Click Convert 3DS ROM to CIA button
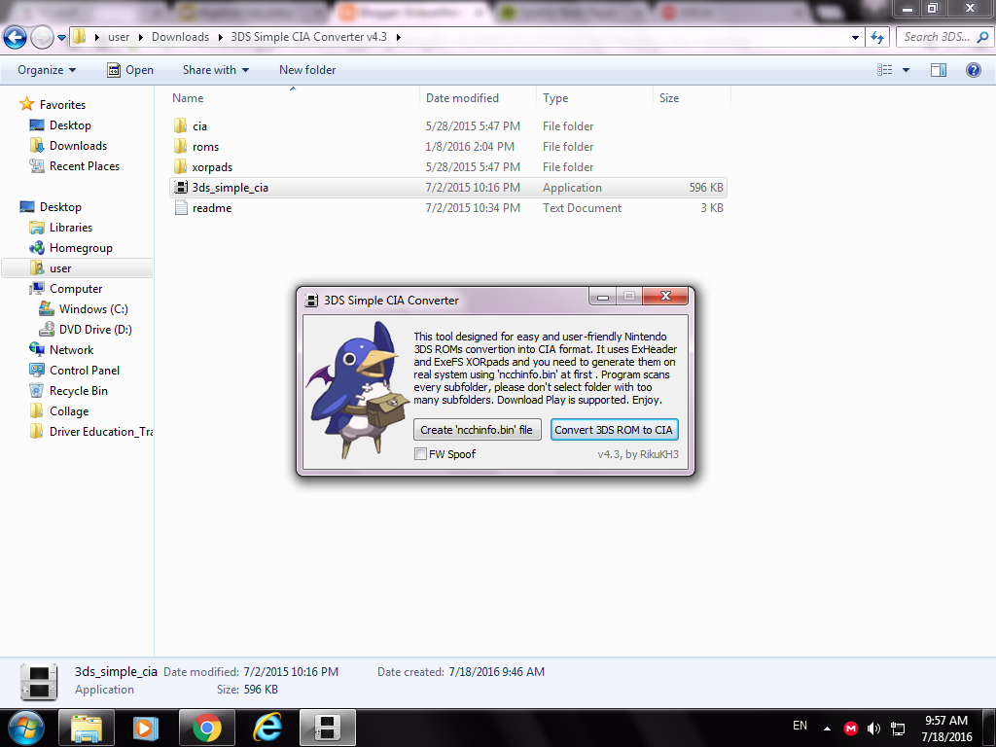Viewport: 996px width, 747px height. click(x=615, y=429)
